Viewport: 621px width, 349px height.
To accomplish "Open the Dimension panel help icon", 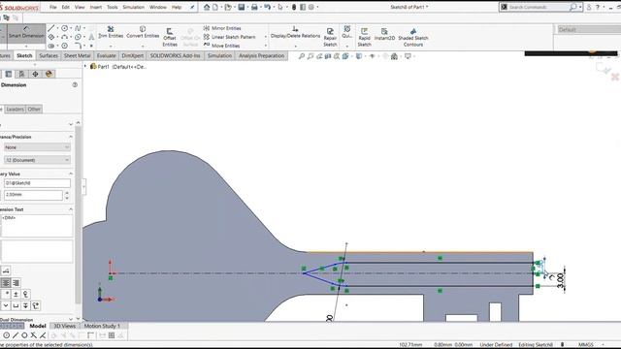I will 75,84.
